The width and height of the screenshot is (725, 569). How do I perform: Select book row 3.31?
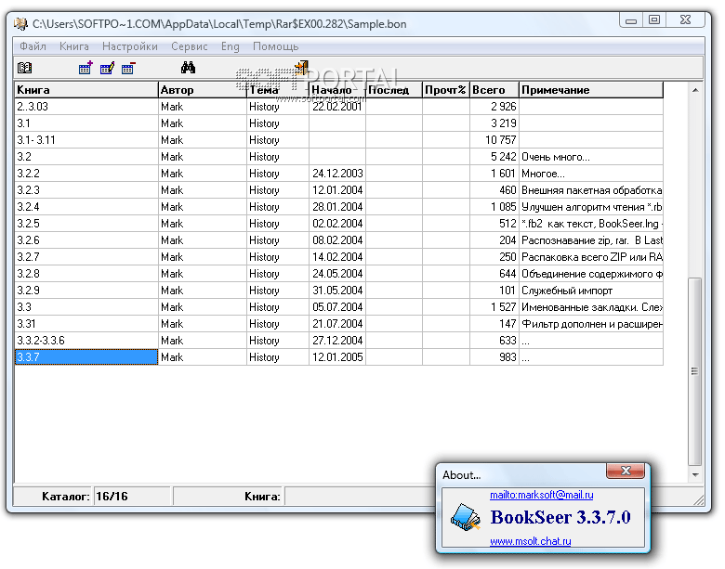pyautogui.click(x=339, y=324)
